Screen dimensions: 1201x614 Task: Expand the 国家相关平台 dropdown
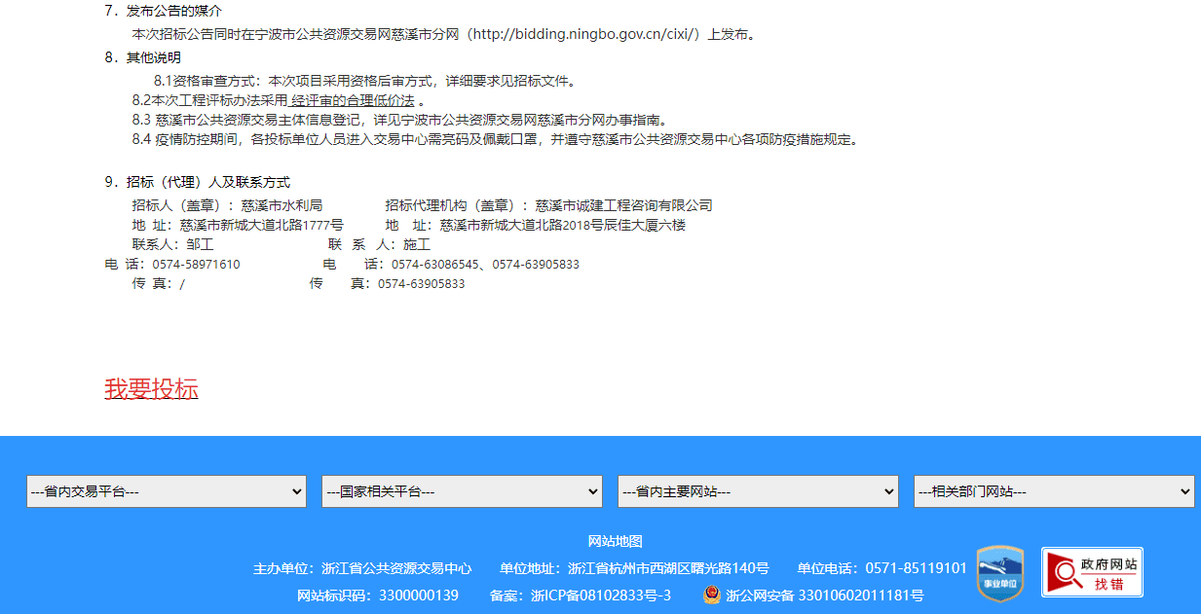[462, 491]
